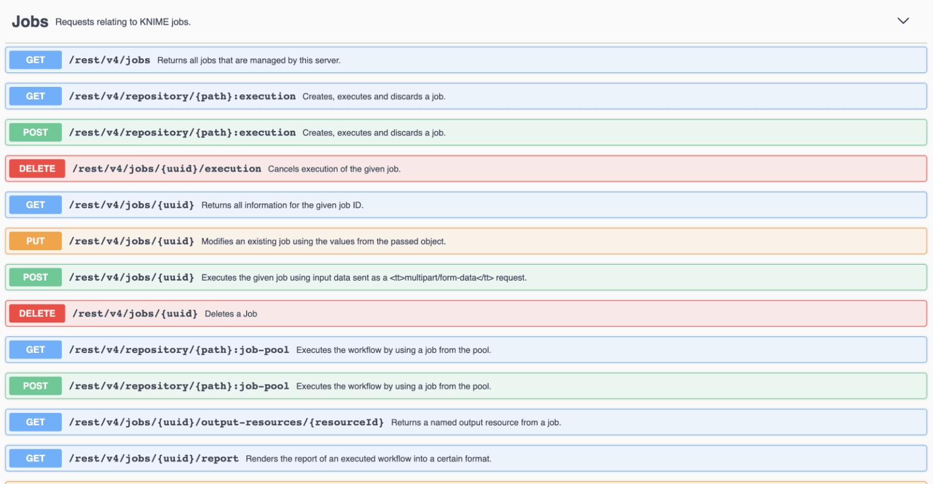Click POST badge for job-pool endpoint
This screenshot has height=484, width=933.
coord(35,386)
